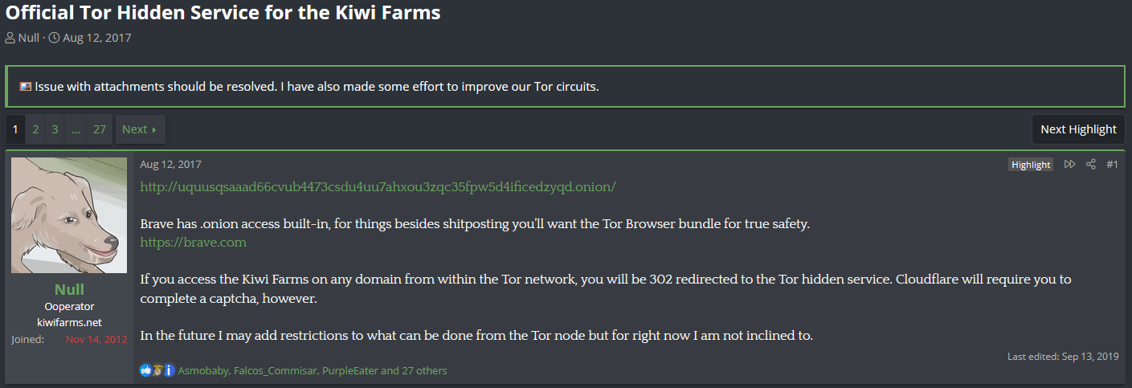Click the Highlight badge on post
Viewport: 1132px width, 388px height.
point(1031,165)
